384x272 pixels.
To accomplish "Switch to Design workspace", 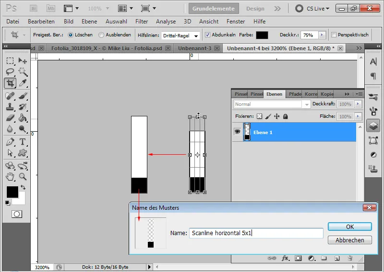I will click(x=255, y=9).
